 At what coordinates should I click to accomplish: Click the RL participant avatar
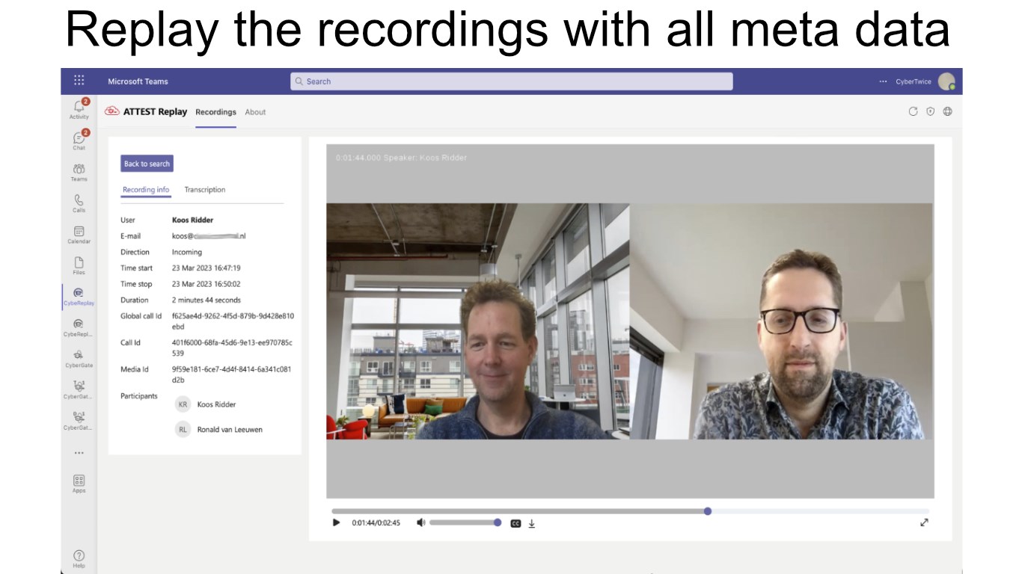[183, 429]
